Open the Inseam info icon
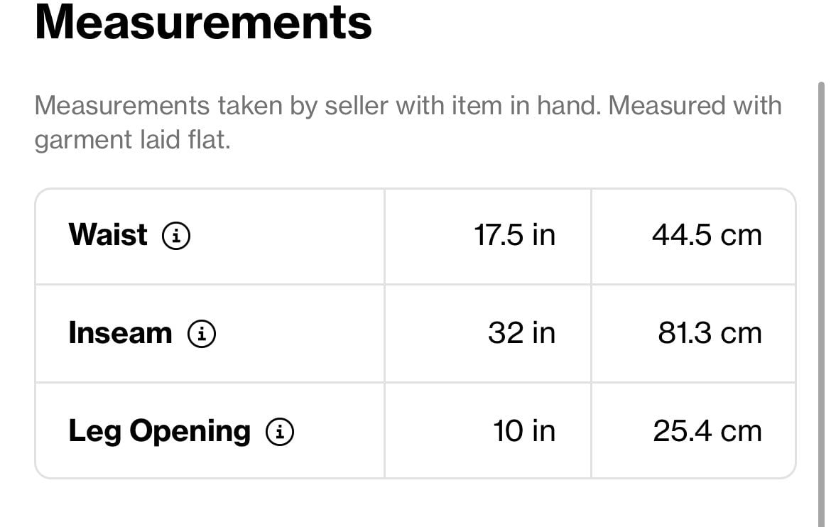The height and width of the screenshot is (527, 831). 202,334
